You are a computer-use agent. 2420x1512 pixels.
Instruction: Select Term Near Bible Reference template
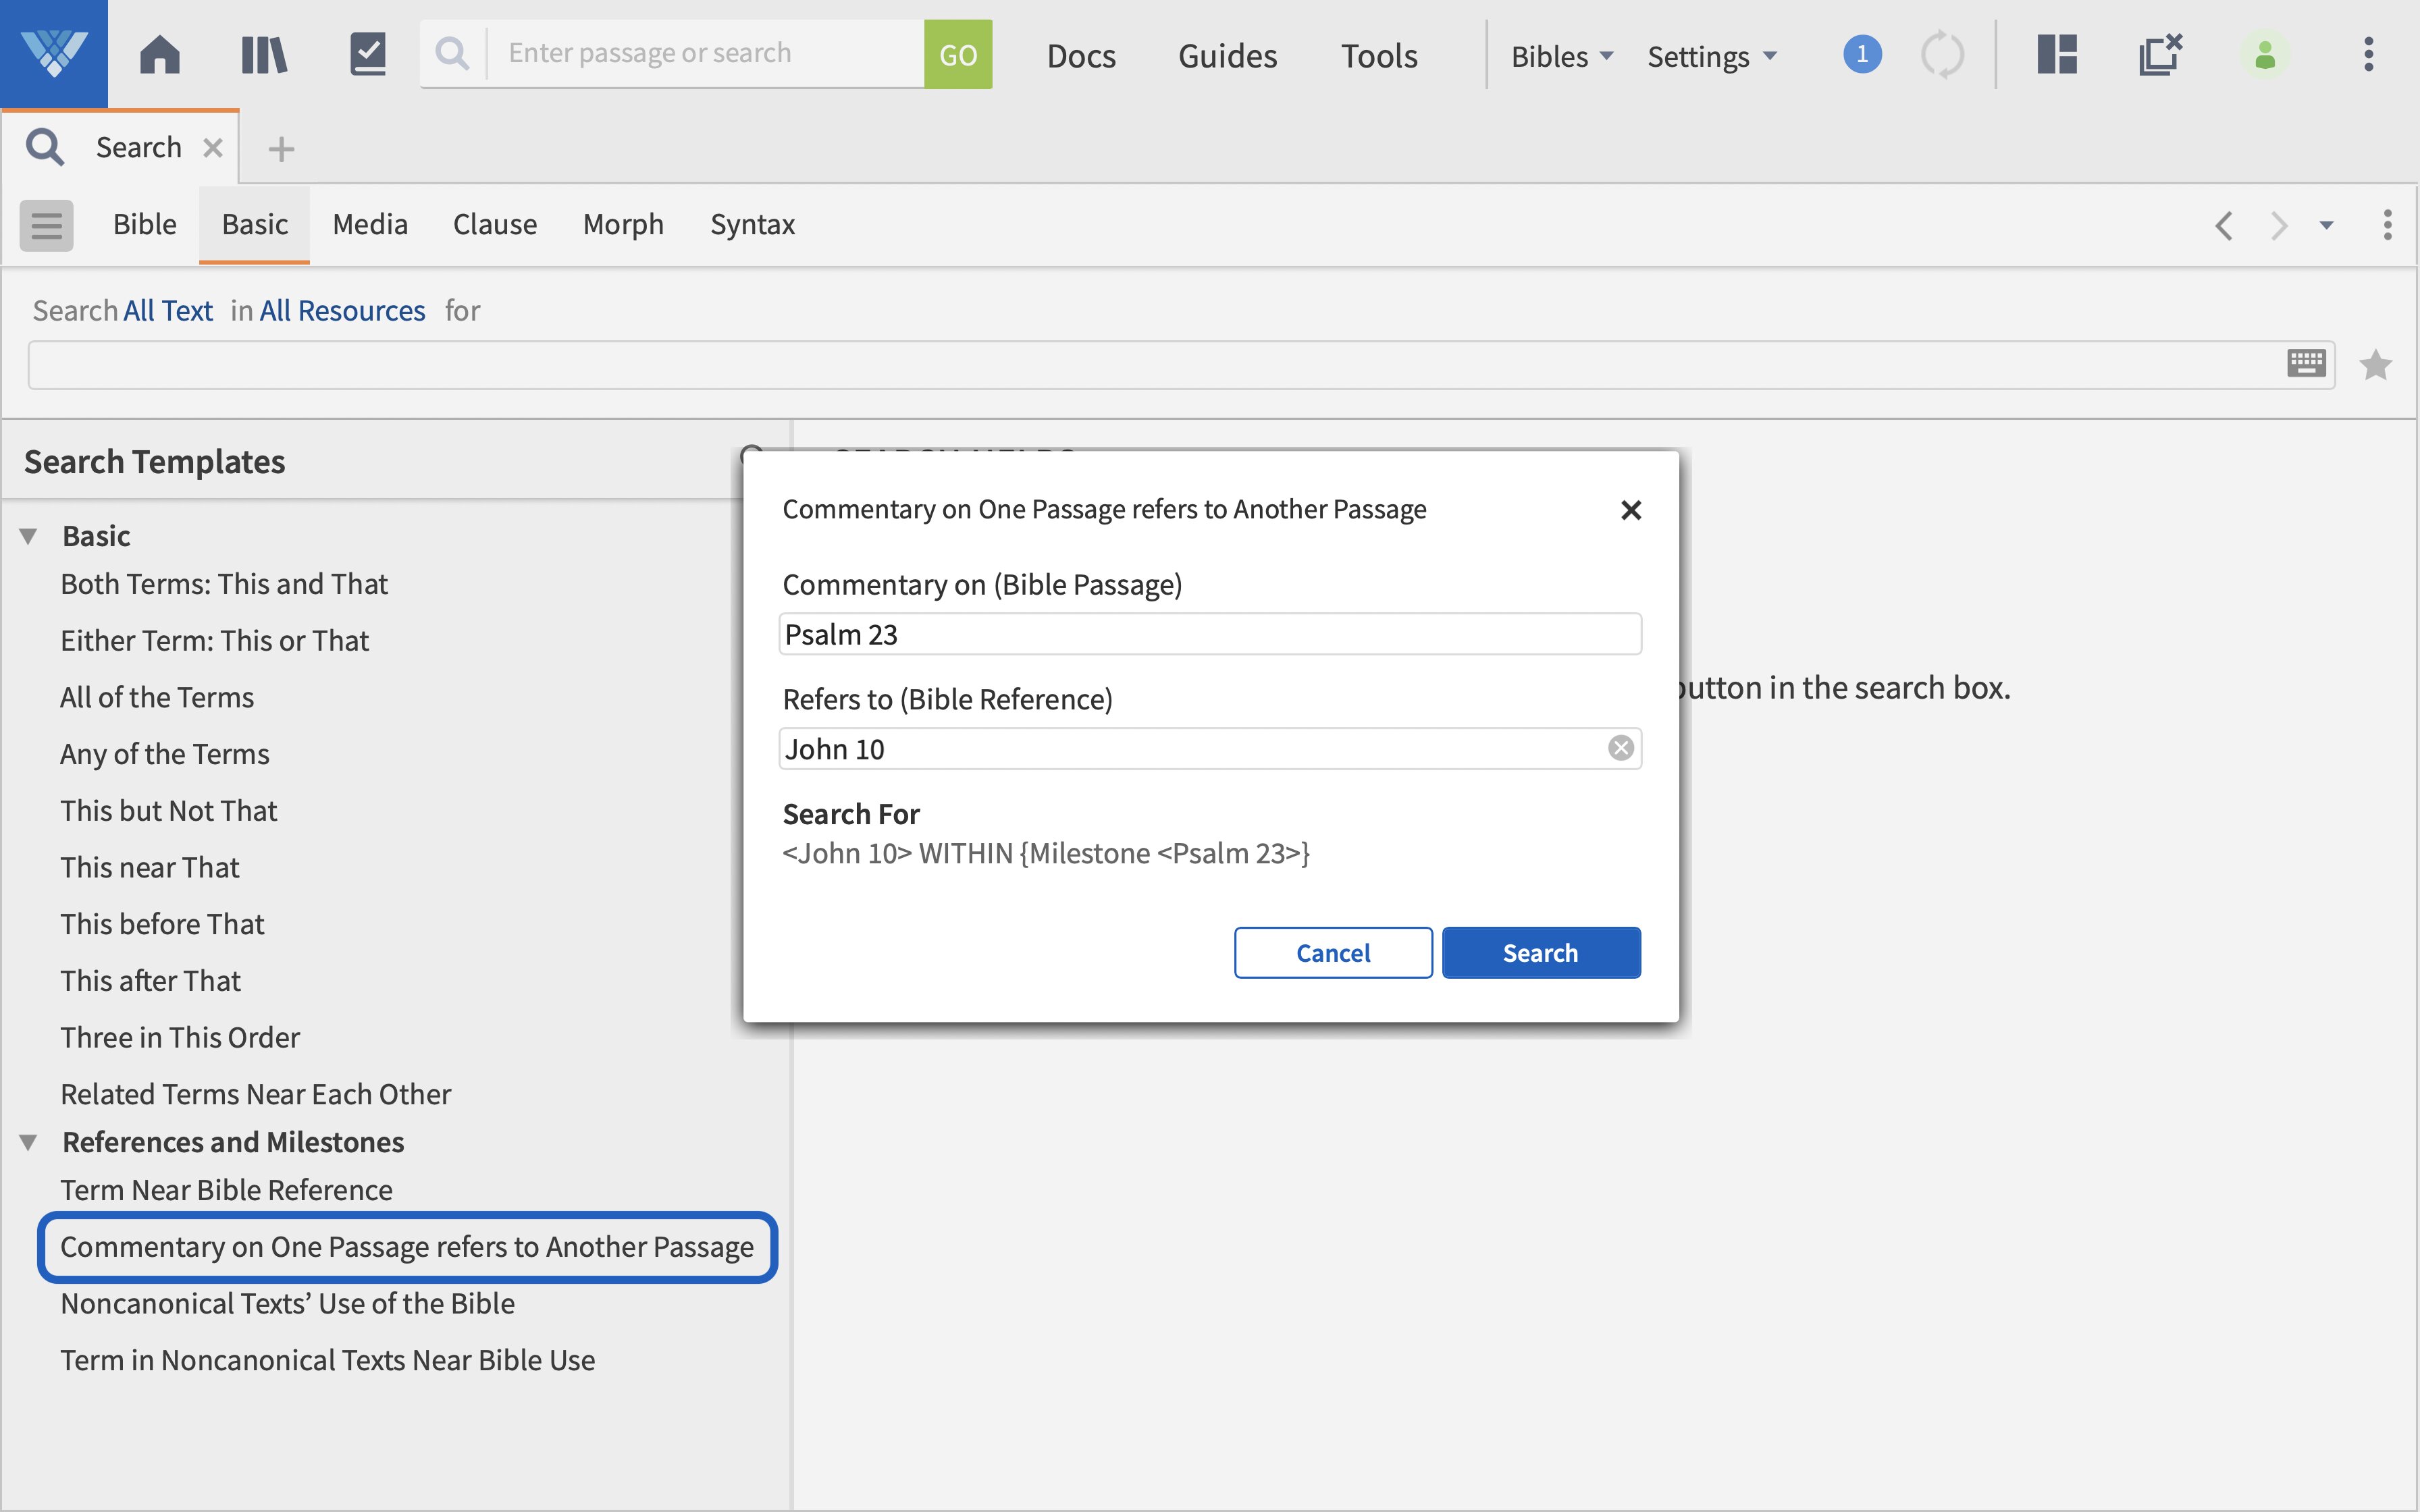(226, 1190)
